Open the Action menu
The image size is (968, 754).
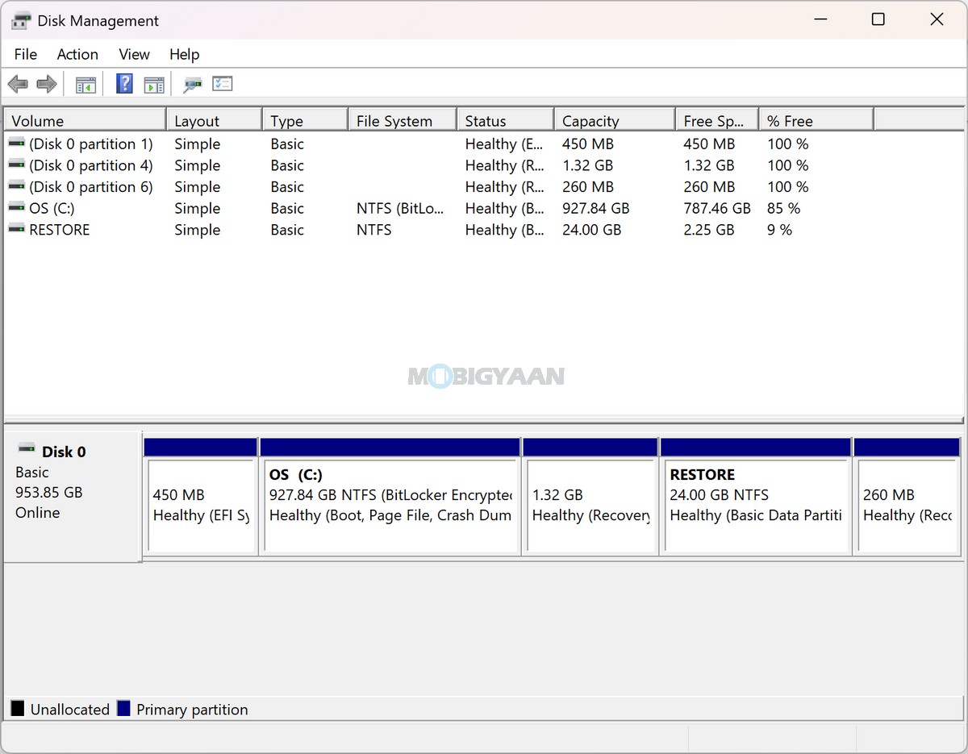coord(77,54)
